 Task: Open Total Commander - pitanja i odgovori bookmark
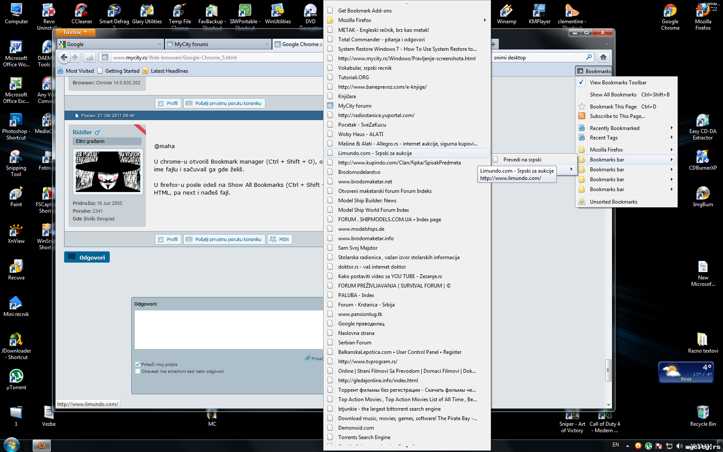[x=407, y=39]
